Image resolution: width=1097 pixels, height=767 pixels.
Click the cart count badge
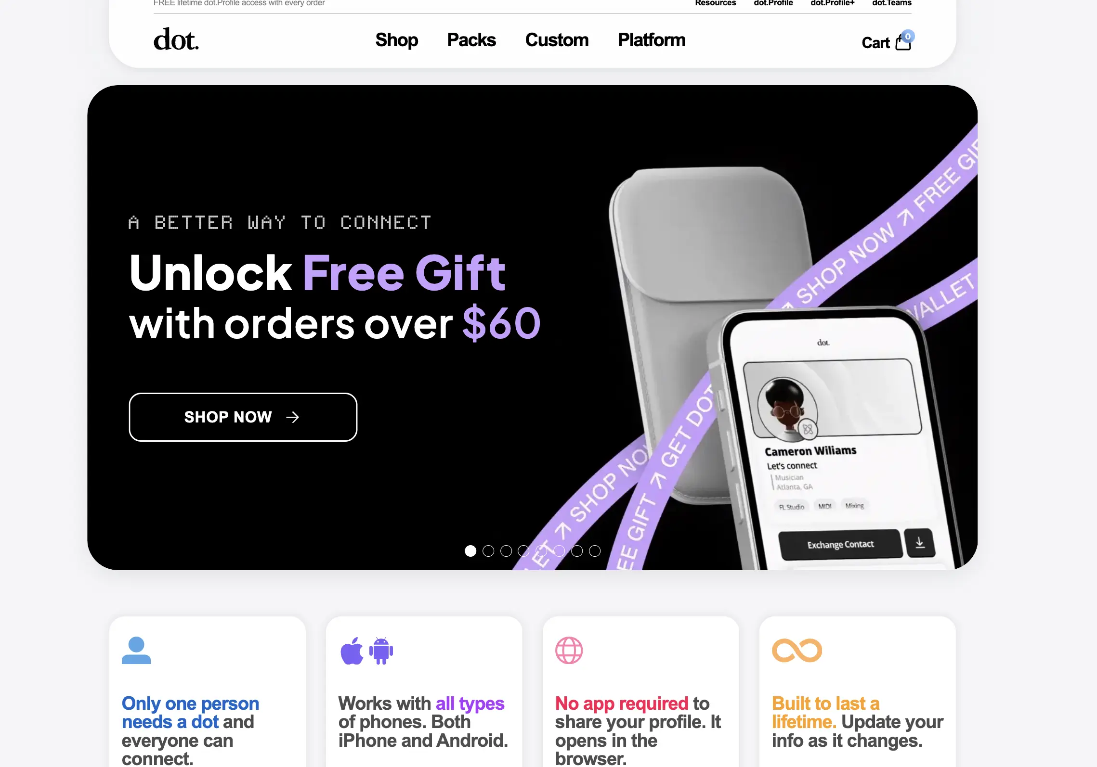pyautogui.click(x=908, y=36)
